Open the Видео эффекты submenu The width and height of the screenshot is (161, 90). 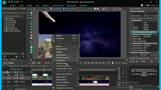tap(66, 77)
